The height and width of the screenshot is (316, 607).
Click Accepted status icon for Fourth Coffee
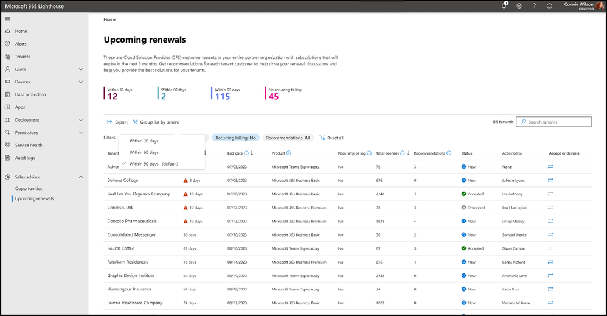(464, 248)
